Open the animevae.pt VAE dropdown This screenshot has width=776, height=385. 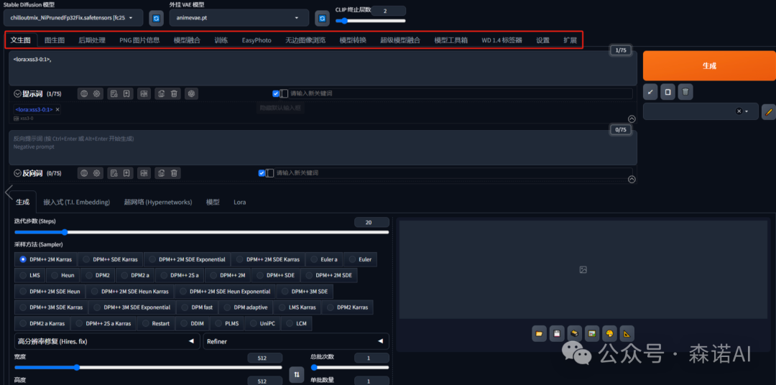point(239,18)
